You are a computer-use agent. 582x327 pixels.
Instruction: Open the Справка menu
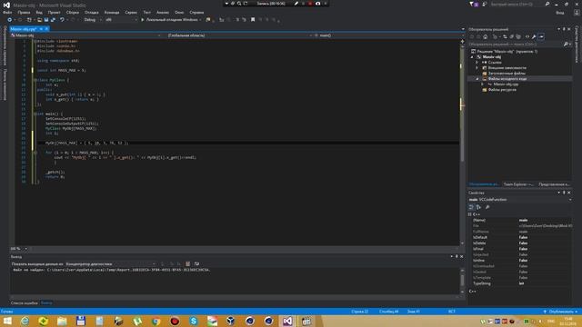196,12
